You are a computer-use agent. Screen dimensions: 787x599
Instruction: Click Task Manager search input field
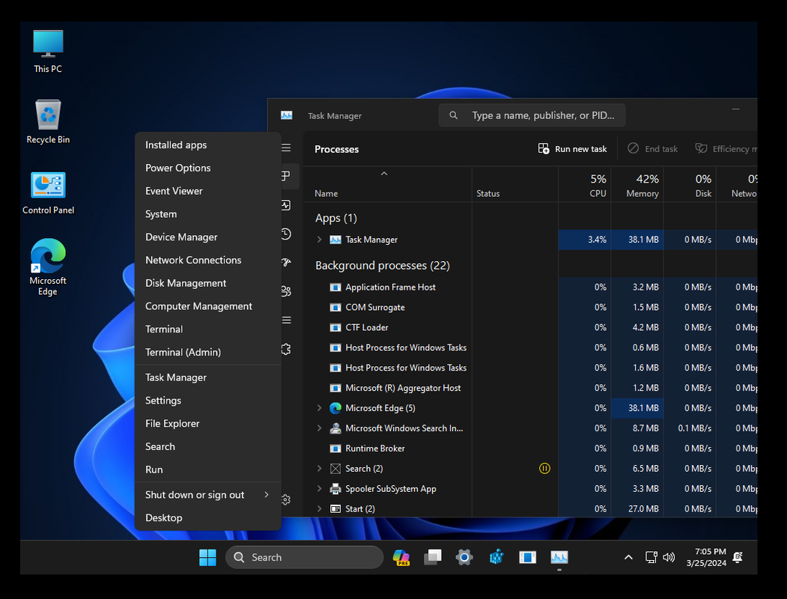[532, 115]
